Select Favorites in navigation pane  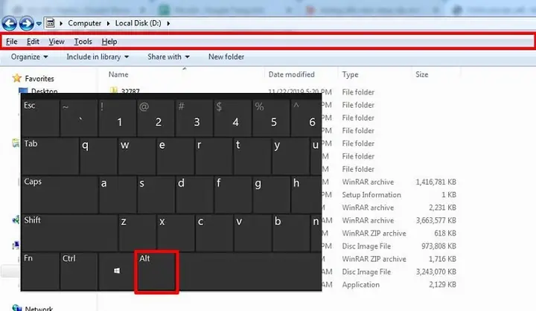pyautogui.click(x=39, y=79)
